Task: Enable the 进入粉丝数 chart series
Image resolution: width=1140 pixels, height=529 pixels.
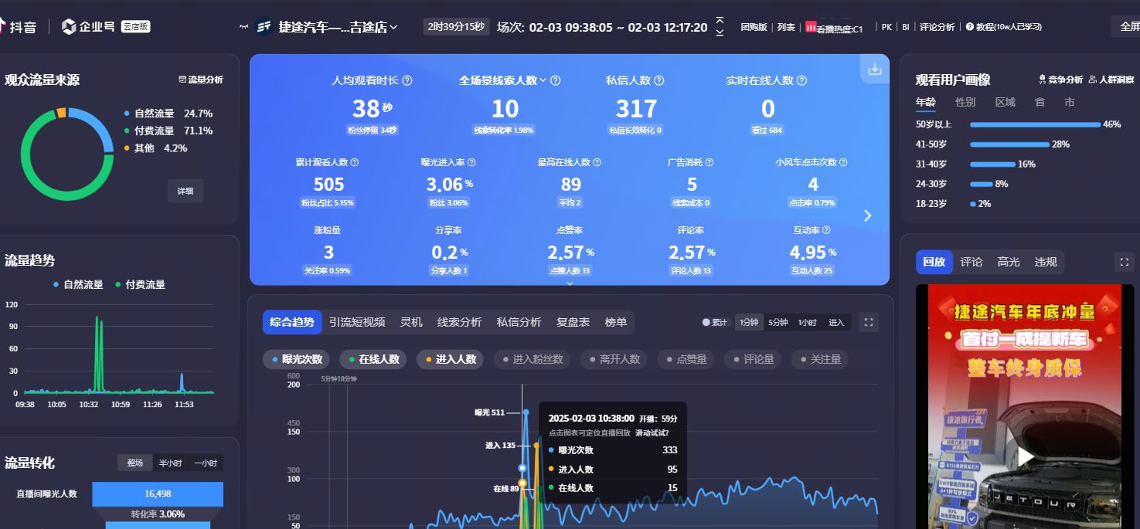Action: pyautogui.click(x=533, y=359)
